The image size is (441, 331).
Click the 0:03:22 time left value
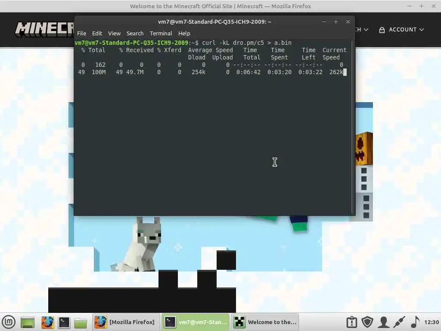tap(310, 72)
